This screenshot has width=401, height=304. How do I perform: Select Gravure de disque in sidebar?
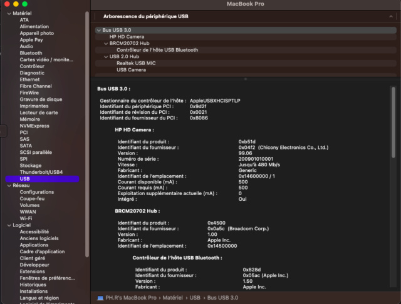pyautogui.click(x=41, y=99)
